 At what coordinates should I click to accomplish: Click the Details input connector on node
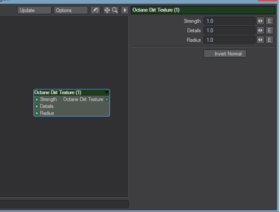point(37,106)
